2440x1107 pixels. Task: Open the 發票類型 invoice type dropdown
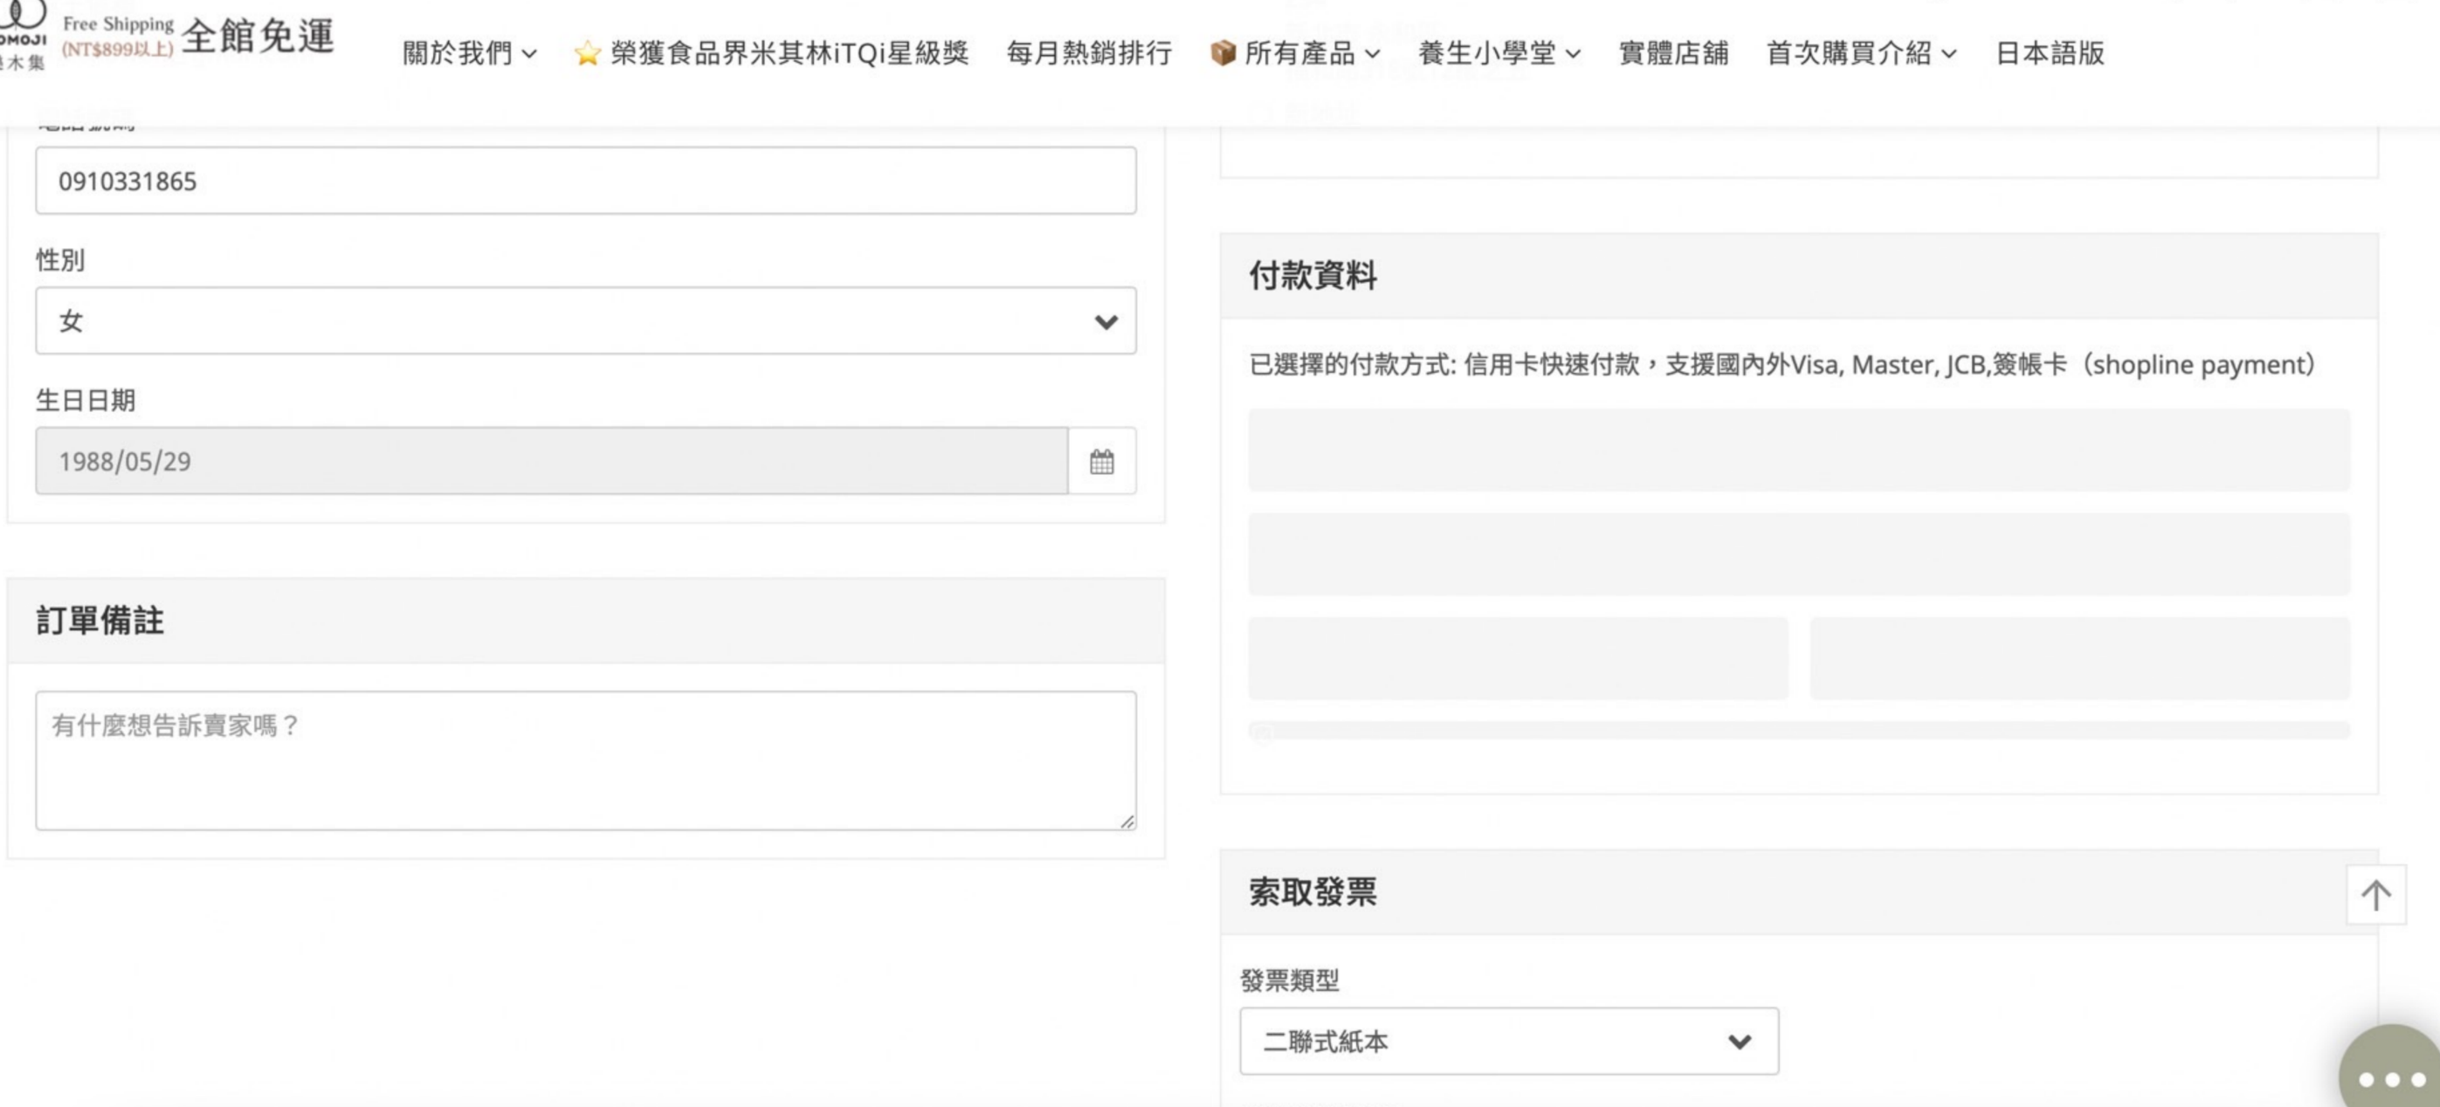click(1508, 1041)
